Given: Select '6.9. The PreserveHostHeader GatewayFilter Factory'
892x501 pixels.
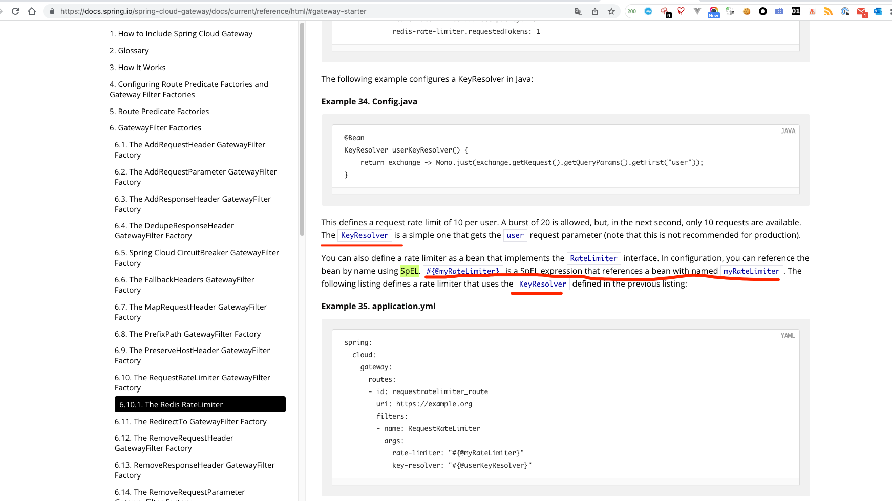Looking at the screenshot, I should click(x=192, y=356).
